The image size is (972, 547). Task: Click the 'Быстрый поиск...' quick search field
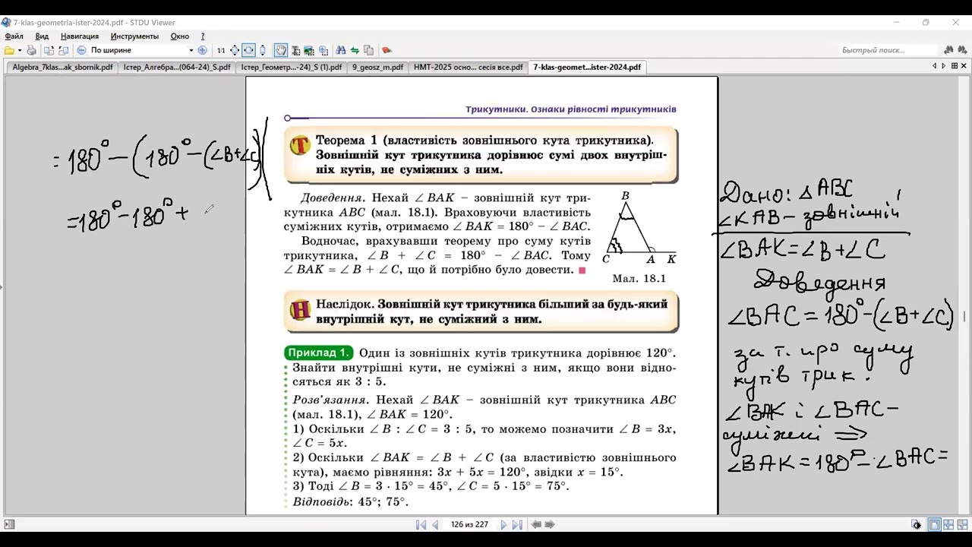coord(888,50)
